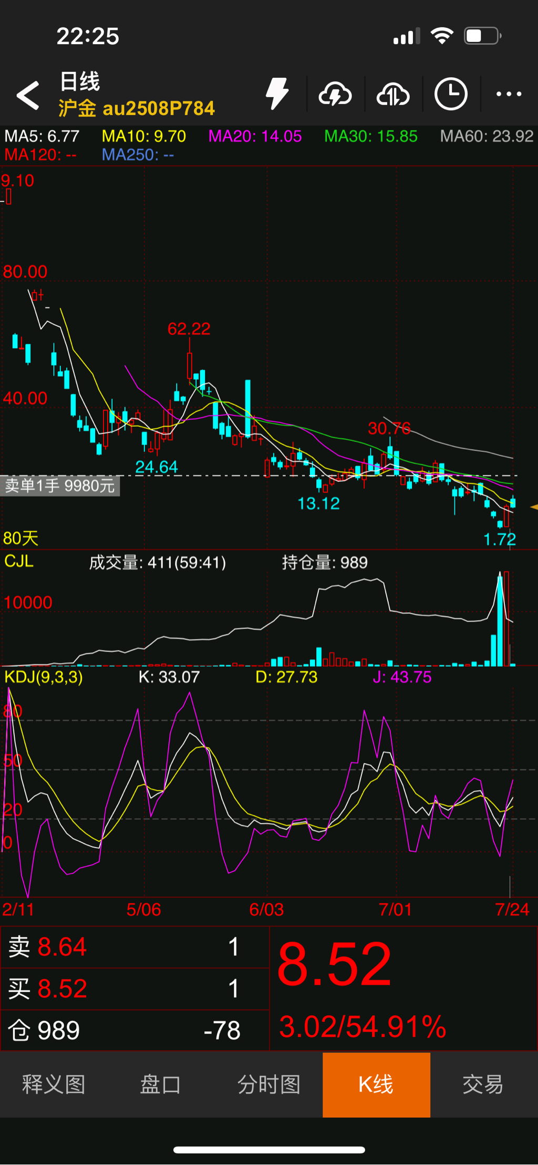
Task: Tap the MA30: 15.85 indicator label
Action: [x=371, y=136]
